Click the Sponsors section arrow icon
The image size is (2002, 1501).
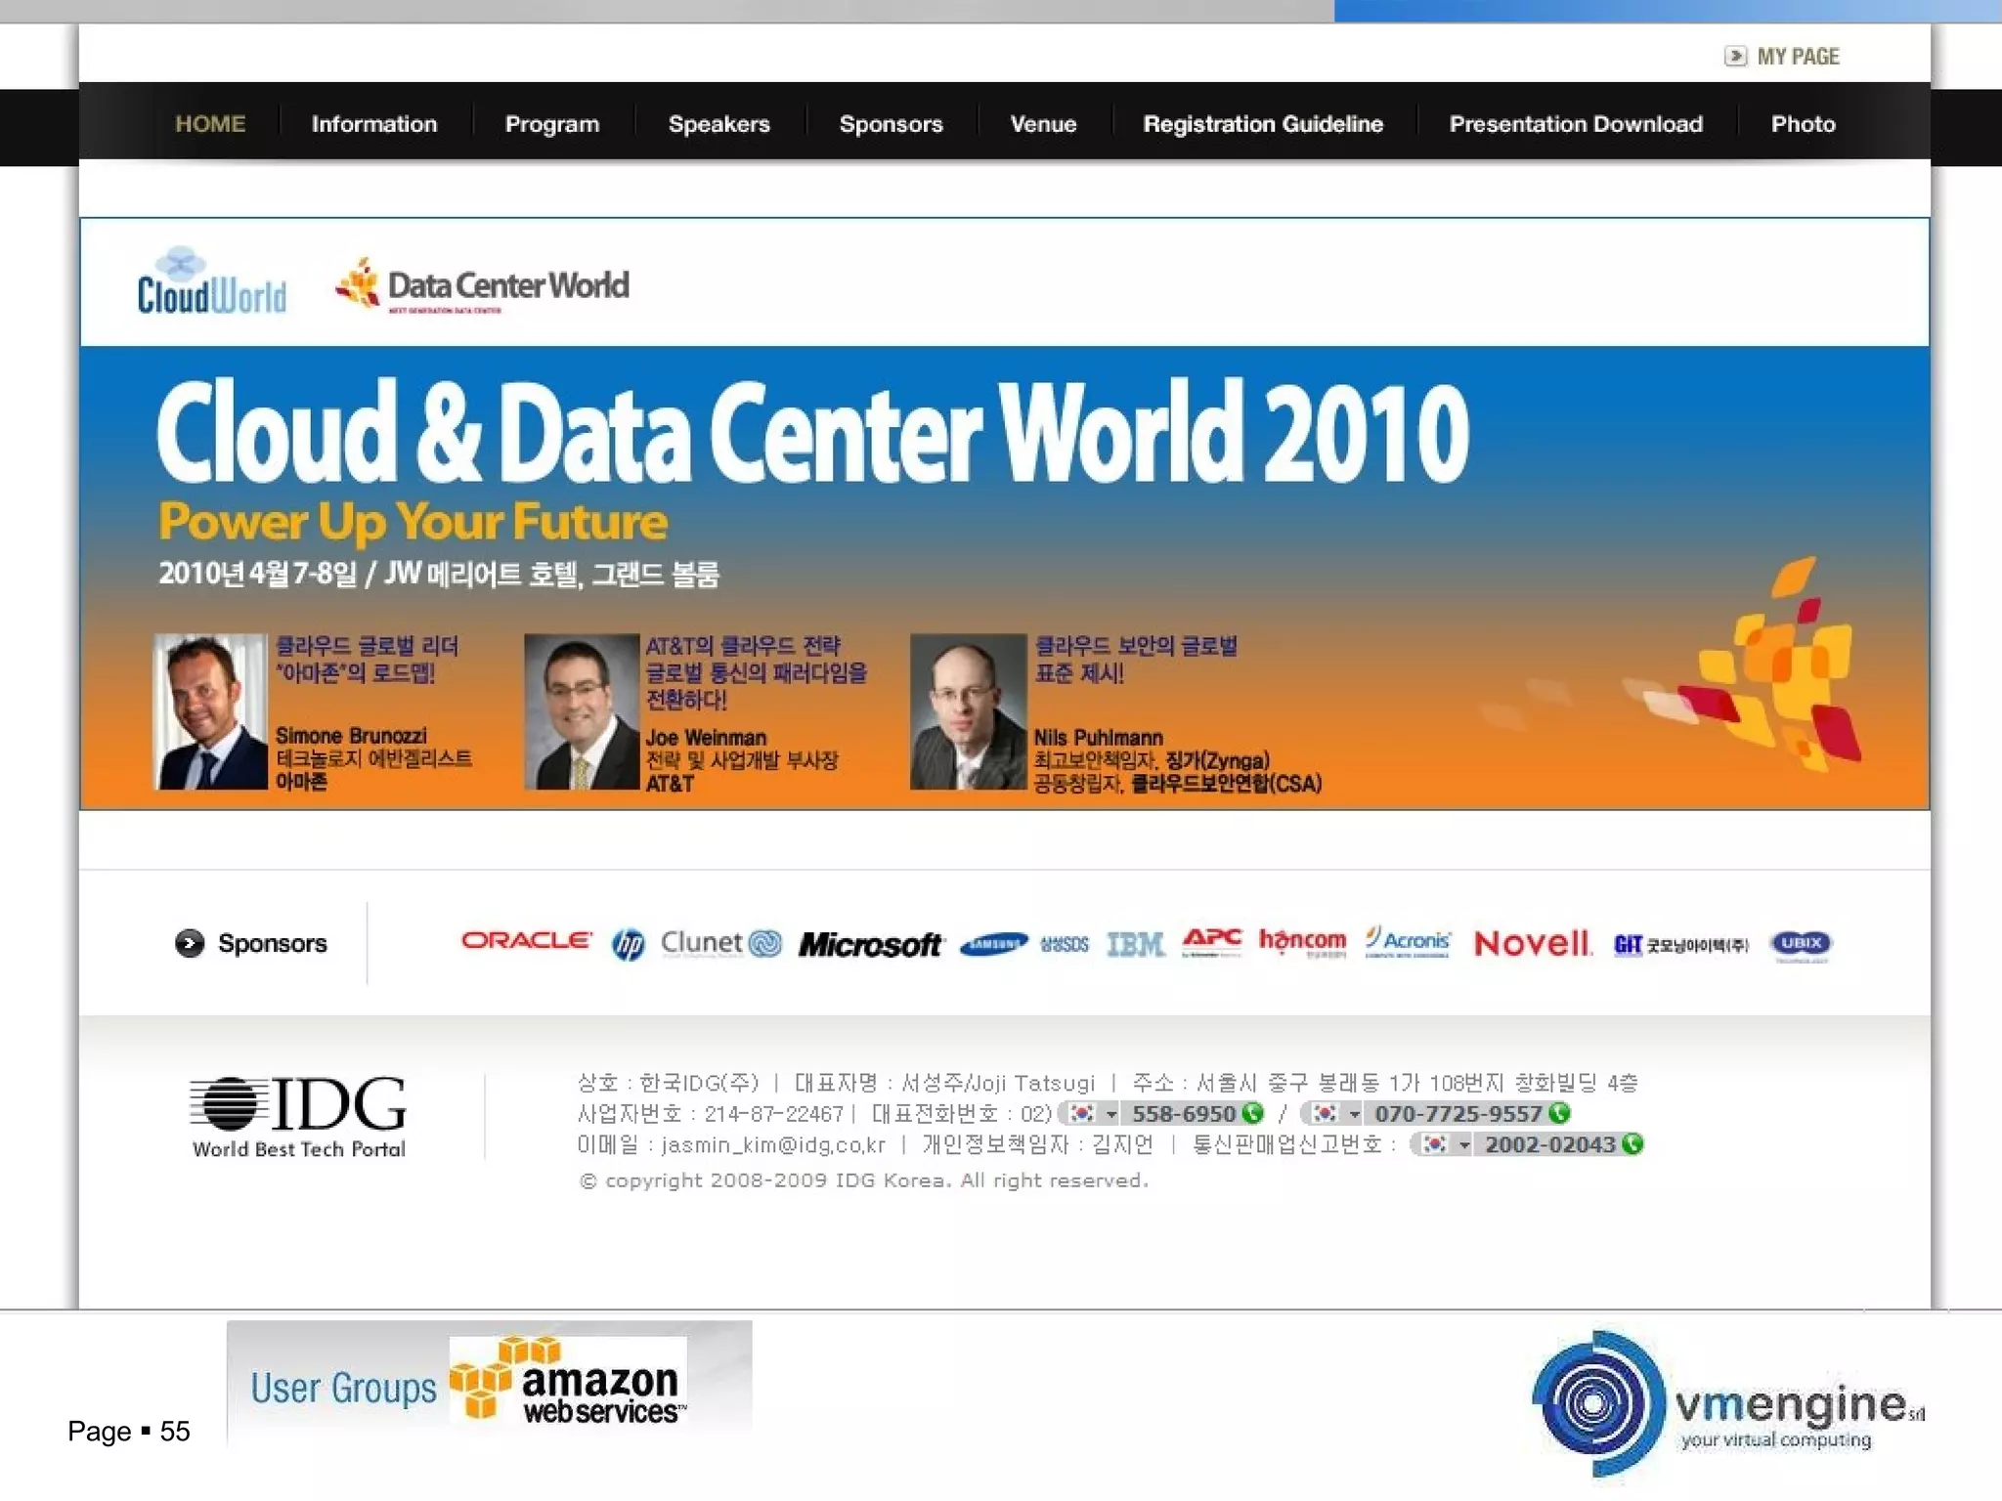click(x=190, y=943)
